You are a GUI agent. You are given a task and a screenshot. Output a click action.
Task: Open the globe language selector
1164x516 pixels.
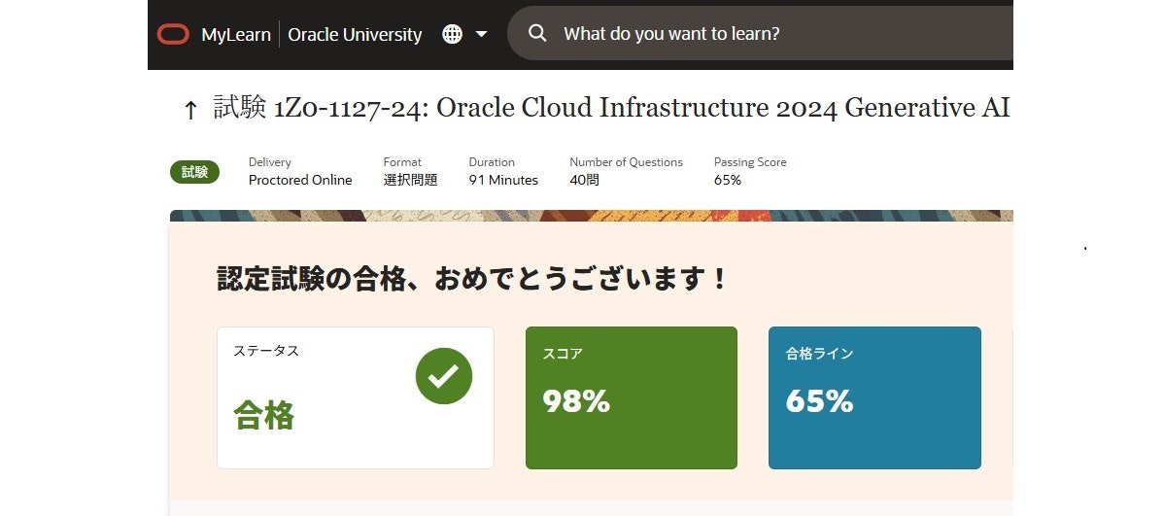click(x=452, y=34)
